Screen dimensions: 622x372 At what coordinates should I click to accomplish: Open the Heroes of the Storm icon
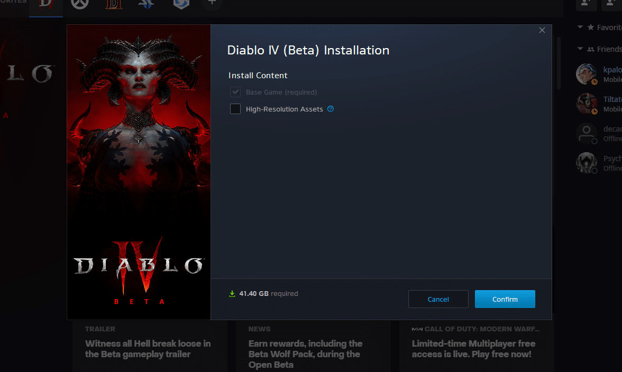point(181,3)
